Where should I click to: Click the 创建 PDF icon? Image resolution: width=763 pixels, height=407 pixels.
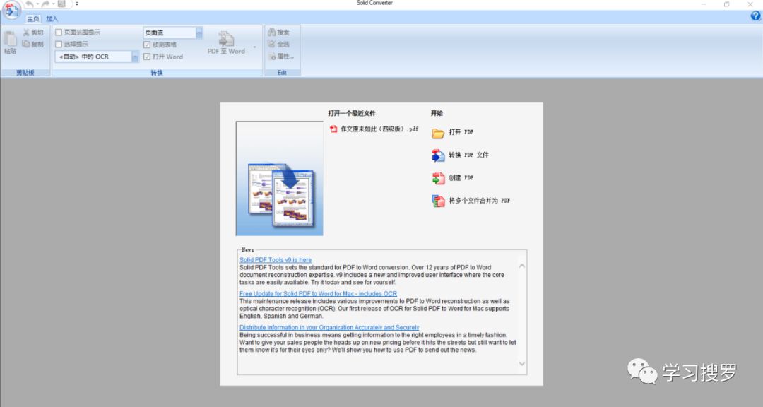point(438,178)
